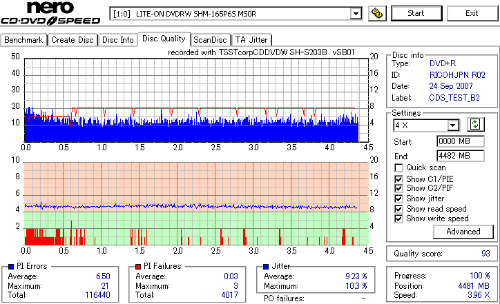
Task: Click the PI Failures average 0.03
Action: [x=231, y=276]
